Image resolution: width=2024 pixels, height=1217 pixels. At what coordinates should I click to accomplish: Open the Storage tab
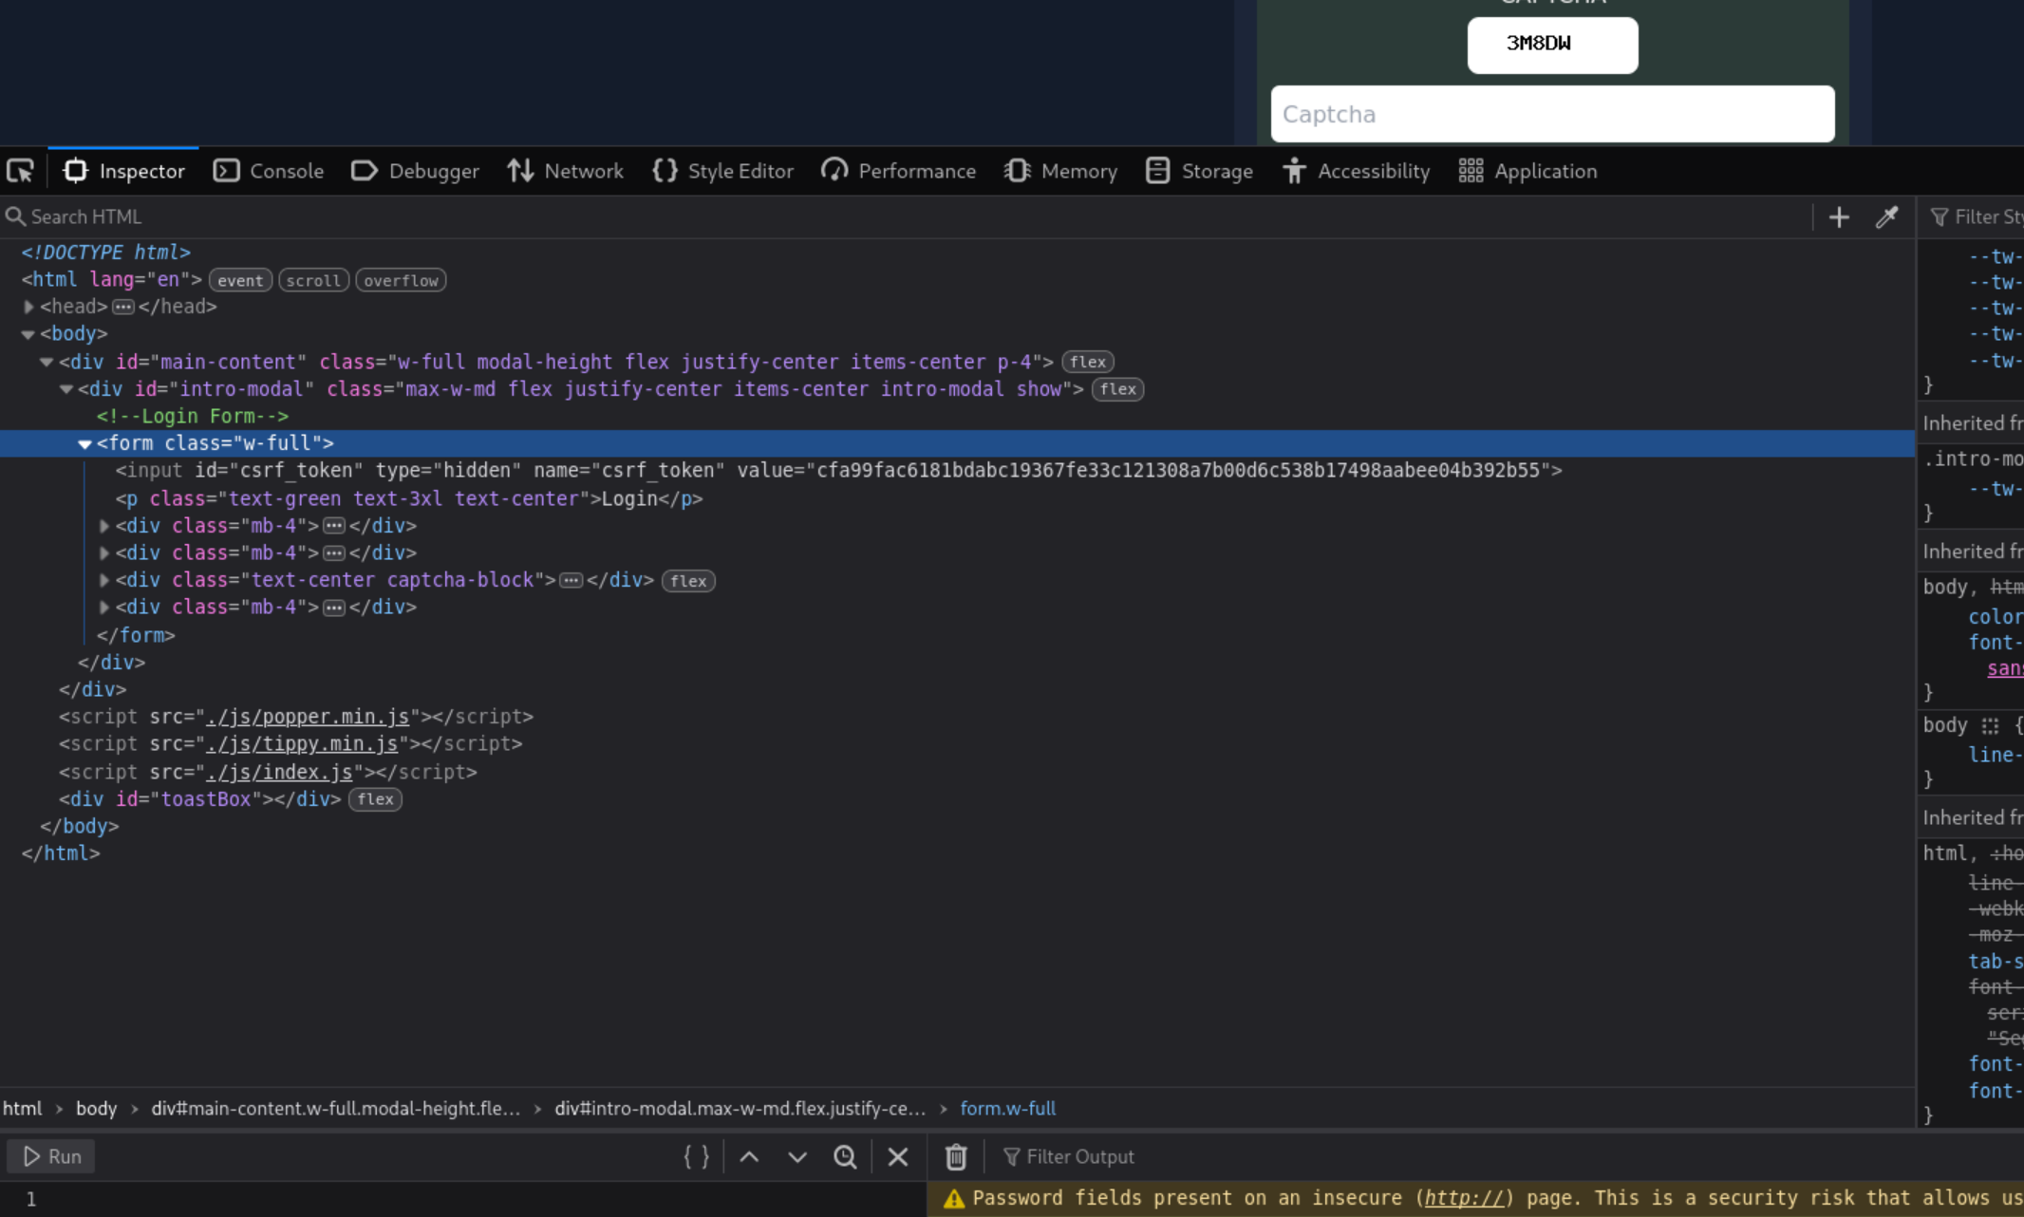(1200, 171)
